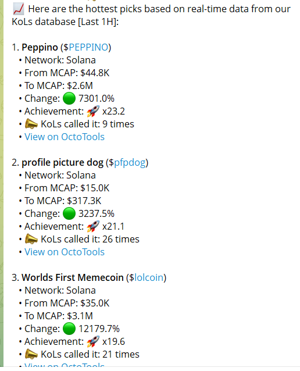Image resolution: width=300 pixels, height=371 pixels.
Task: Click the partially visible OctoTools link under lolcoin
Action: tap(65, 365)
